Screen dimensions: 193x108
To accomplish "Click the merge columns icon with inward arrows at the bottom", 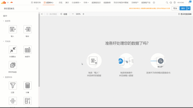I will 13,101.
